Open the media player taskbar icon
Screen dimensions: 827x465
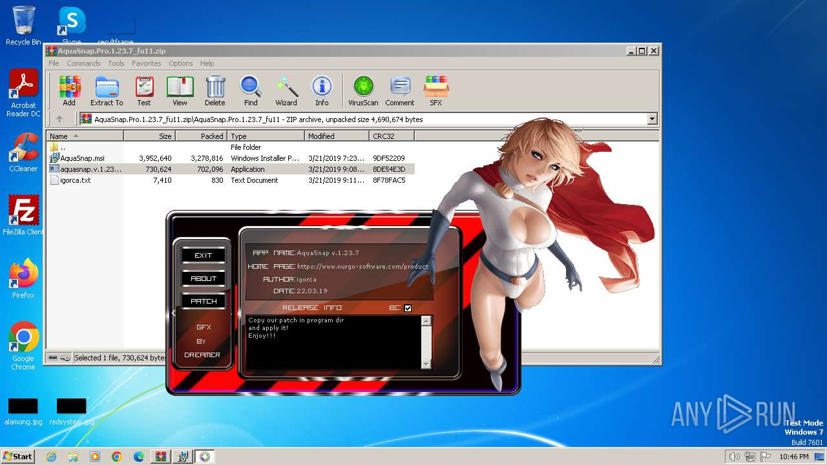coord(95,457)
